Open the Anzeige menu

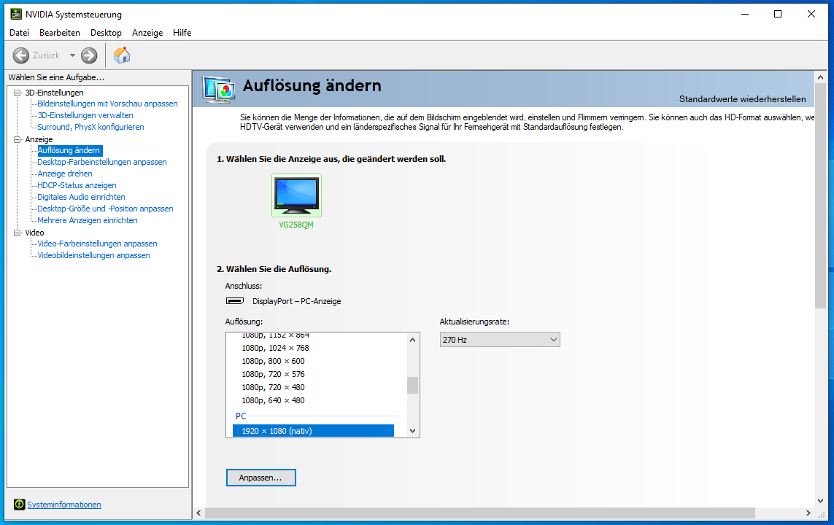(147, 32)
